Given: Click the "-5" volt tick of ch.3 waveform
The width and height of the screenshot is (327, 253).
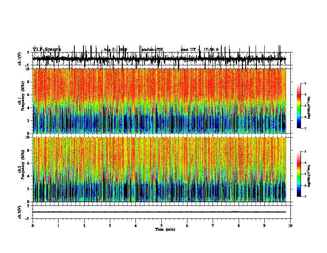Looking at the screenshot, I should (x=28, y=219).
